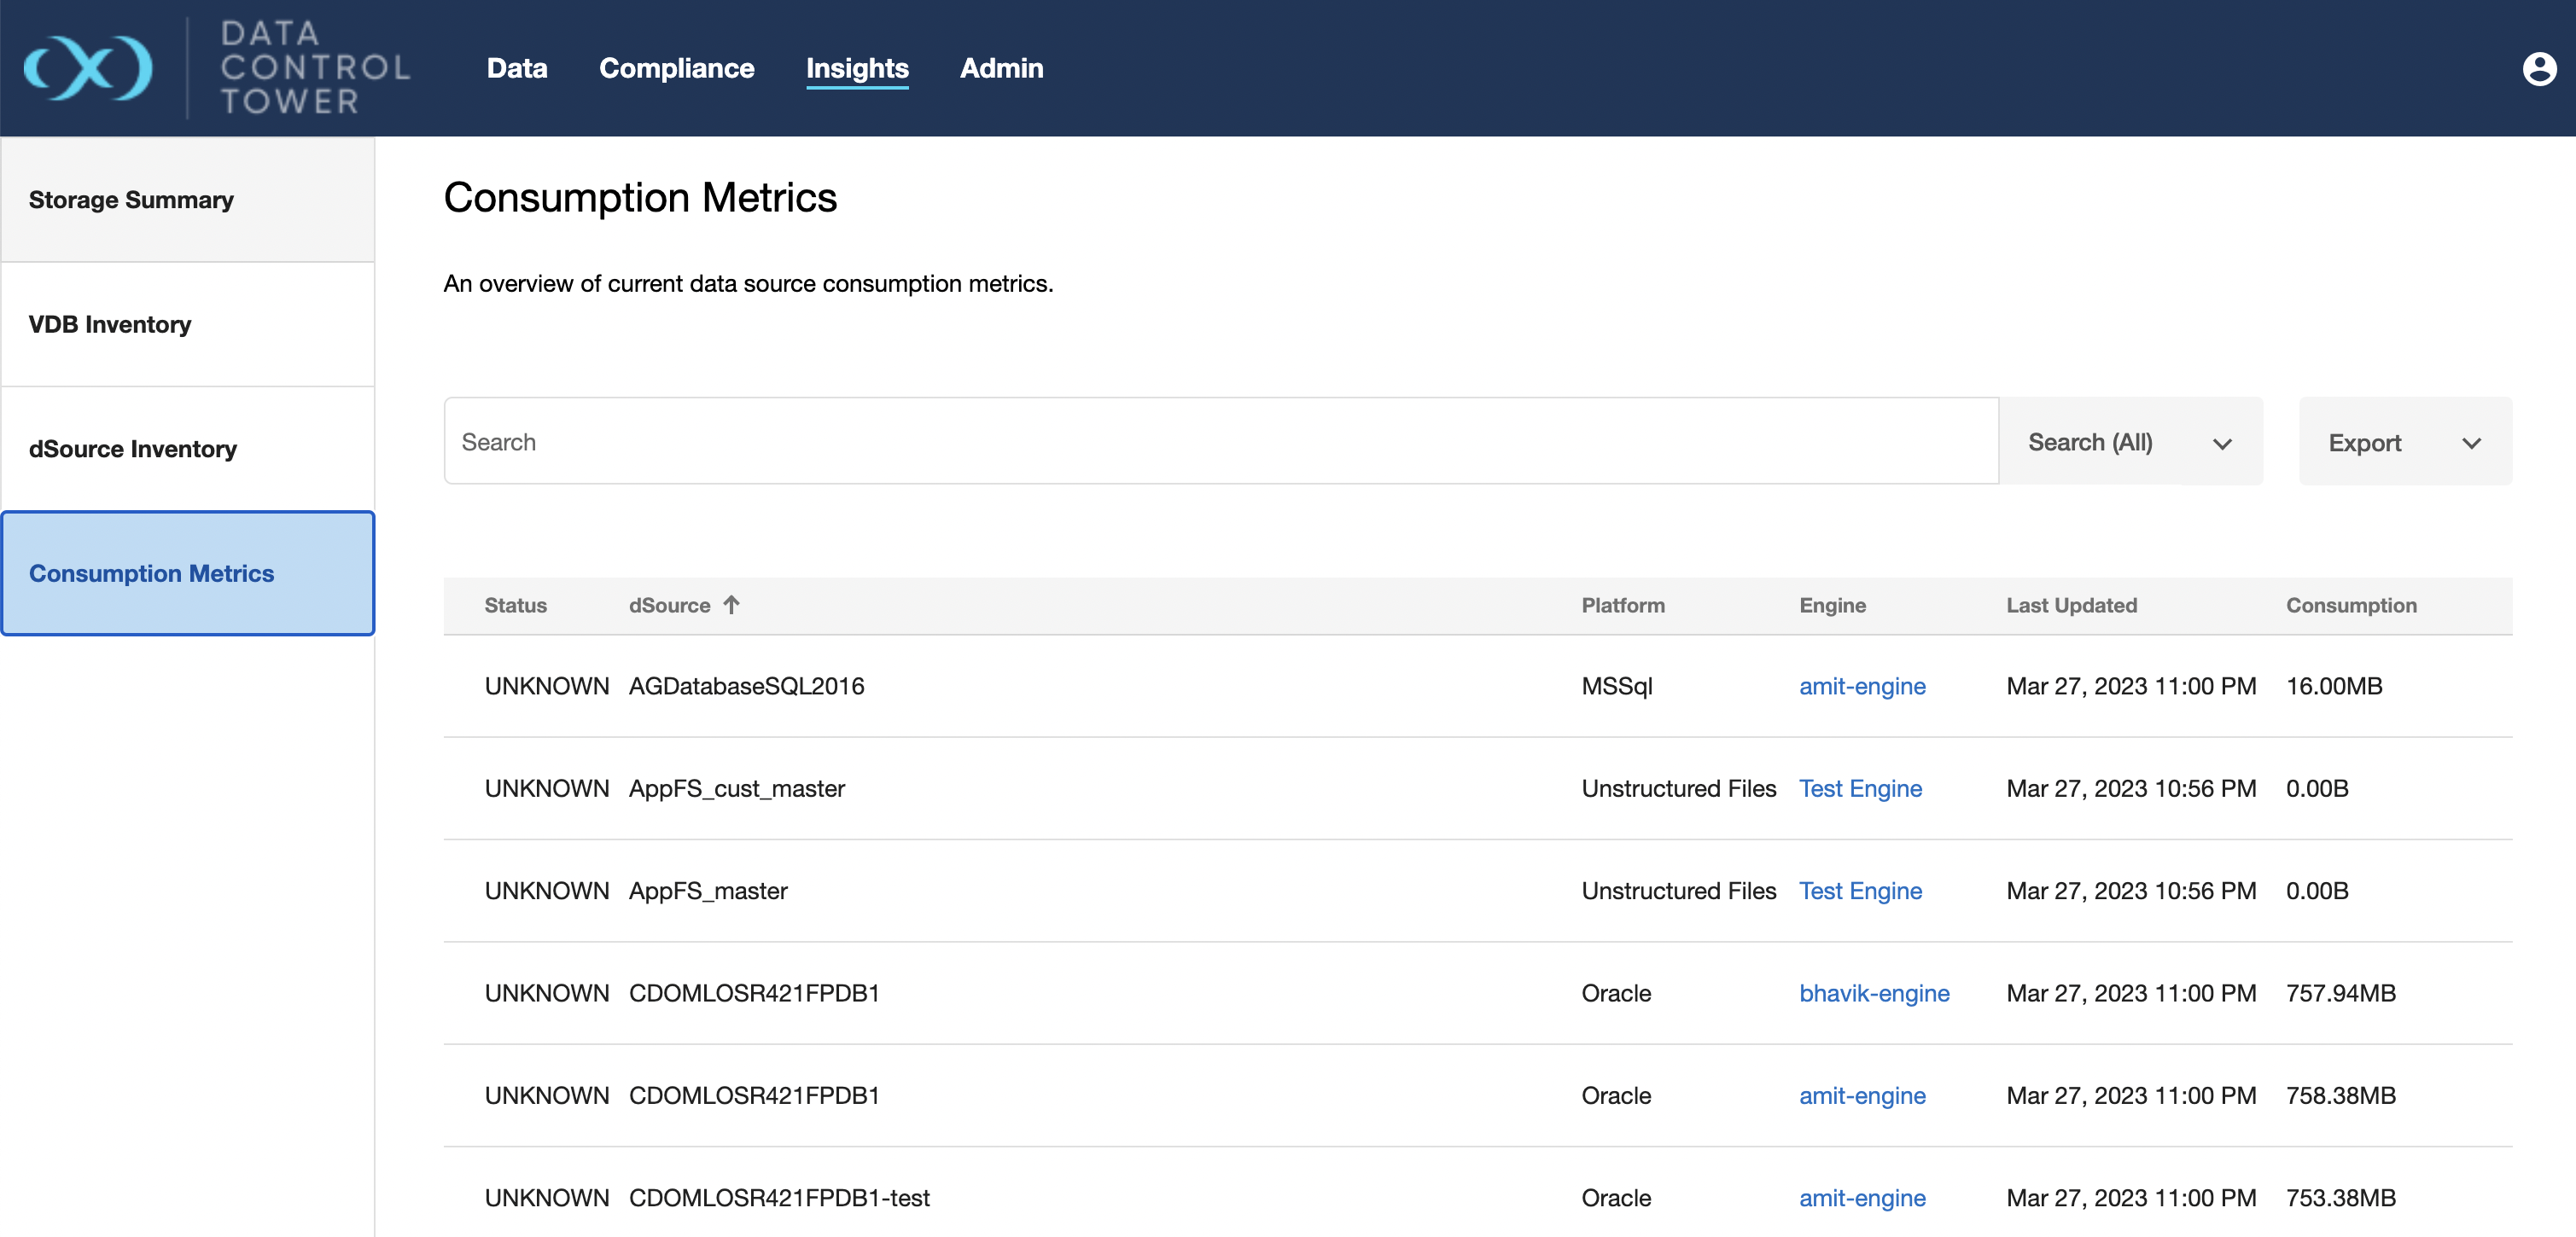This screenshot has width=2576, height=1237.
Task: Click the Export dropdown chevron arrow
Action: point(2472,443)
